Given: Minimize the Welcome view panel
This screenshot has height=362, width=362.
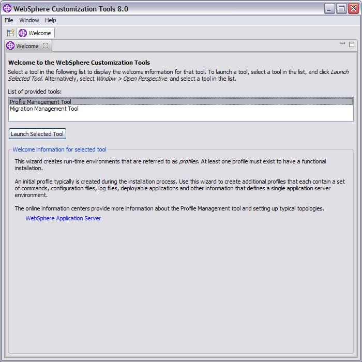Looking at the screenshot, I should [342, 43].
